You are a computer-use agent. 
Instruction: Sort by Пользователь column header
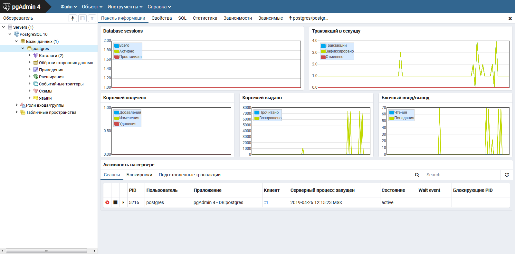pos(168,190)
